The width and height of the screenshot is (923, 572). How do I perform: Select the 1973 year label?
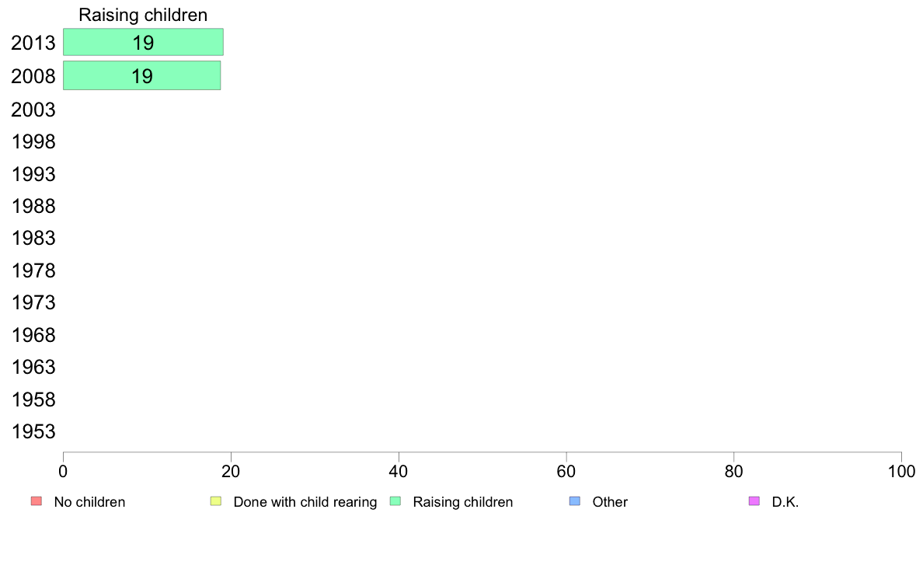(33, 303)
